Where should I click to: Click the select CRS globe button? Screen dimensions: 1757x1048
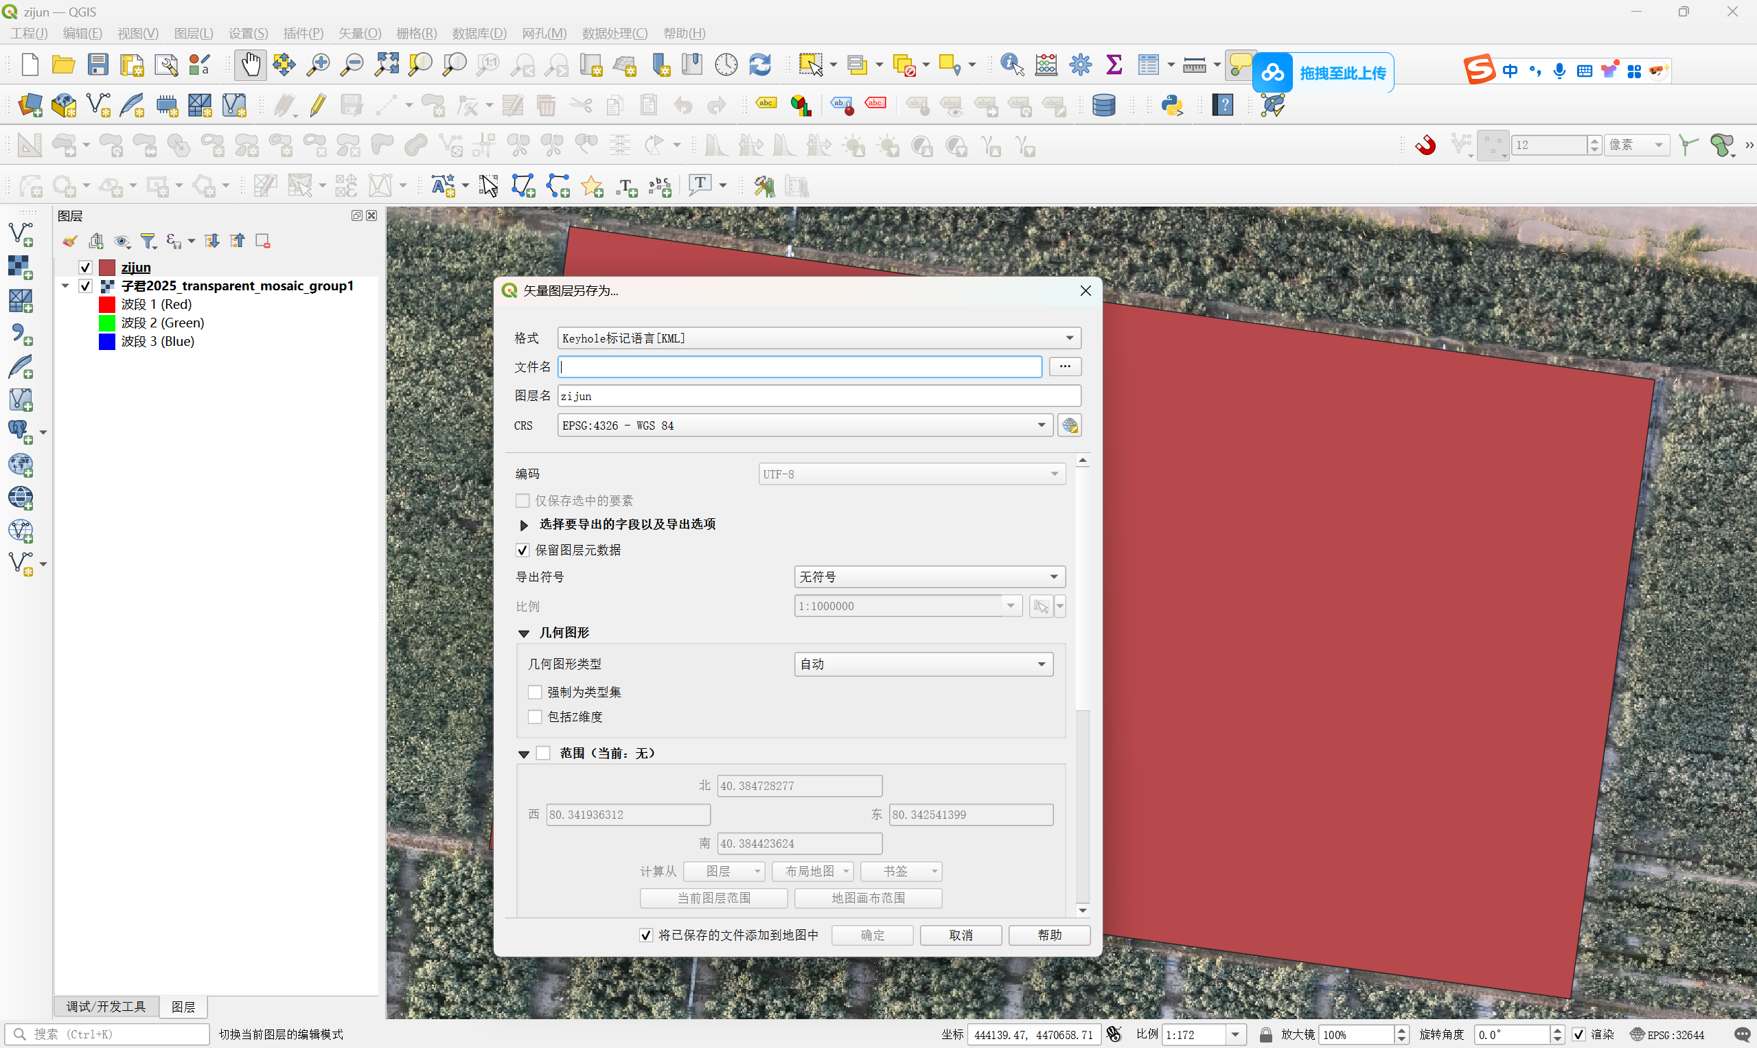1069,426
